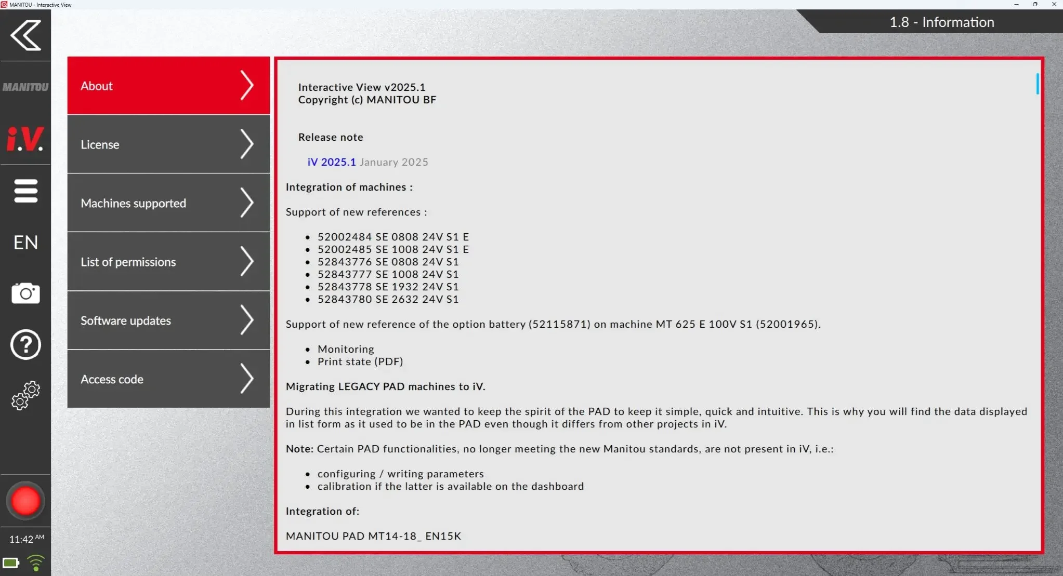Click the Release note heading
Image resolution: width=1063 pixels, height=576 pixels.
pos(331,137)
